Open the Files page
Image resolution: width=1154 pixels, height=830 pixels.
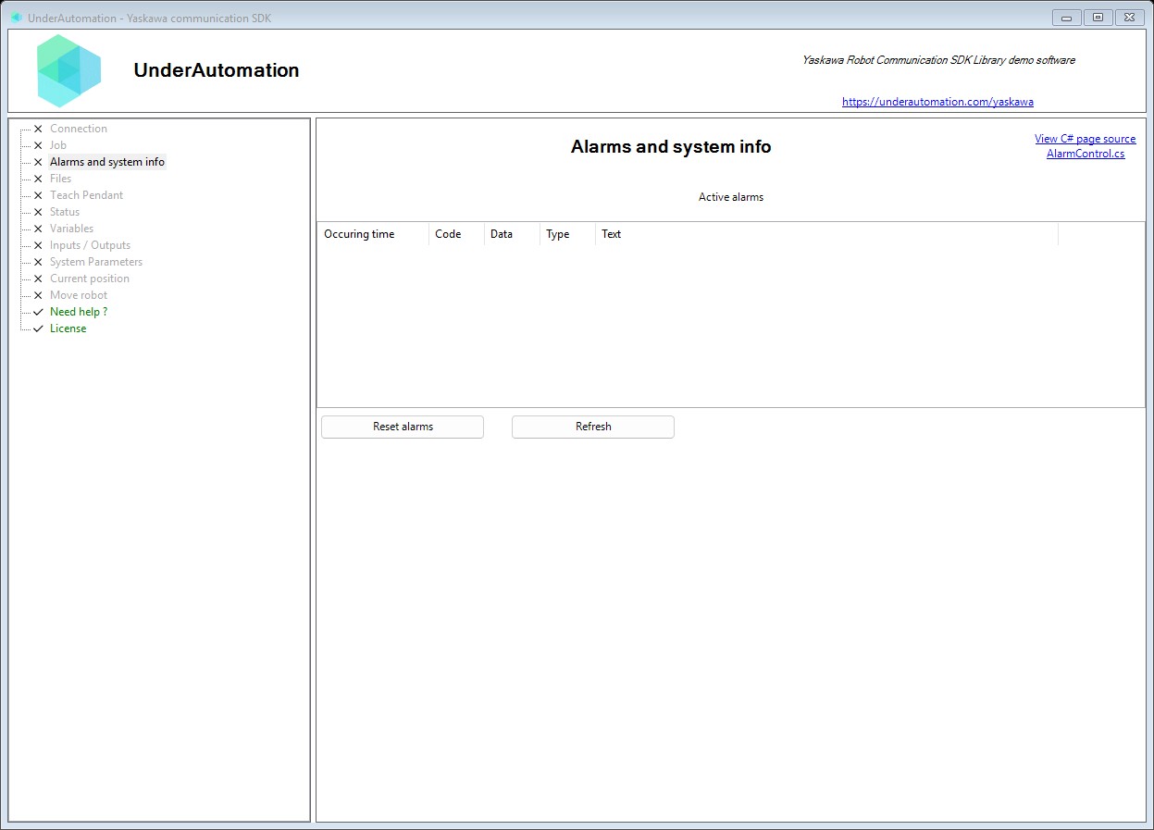(61, 179)
